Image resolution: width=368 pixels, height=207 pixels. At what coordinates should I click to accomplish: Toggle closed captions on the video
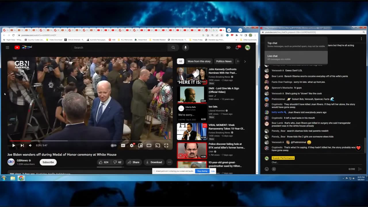[x=123, y=145]
